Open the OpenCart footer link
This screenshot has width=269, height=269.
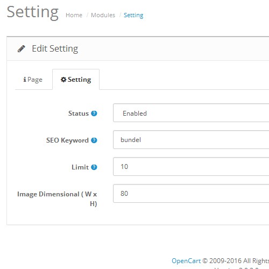186,260
